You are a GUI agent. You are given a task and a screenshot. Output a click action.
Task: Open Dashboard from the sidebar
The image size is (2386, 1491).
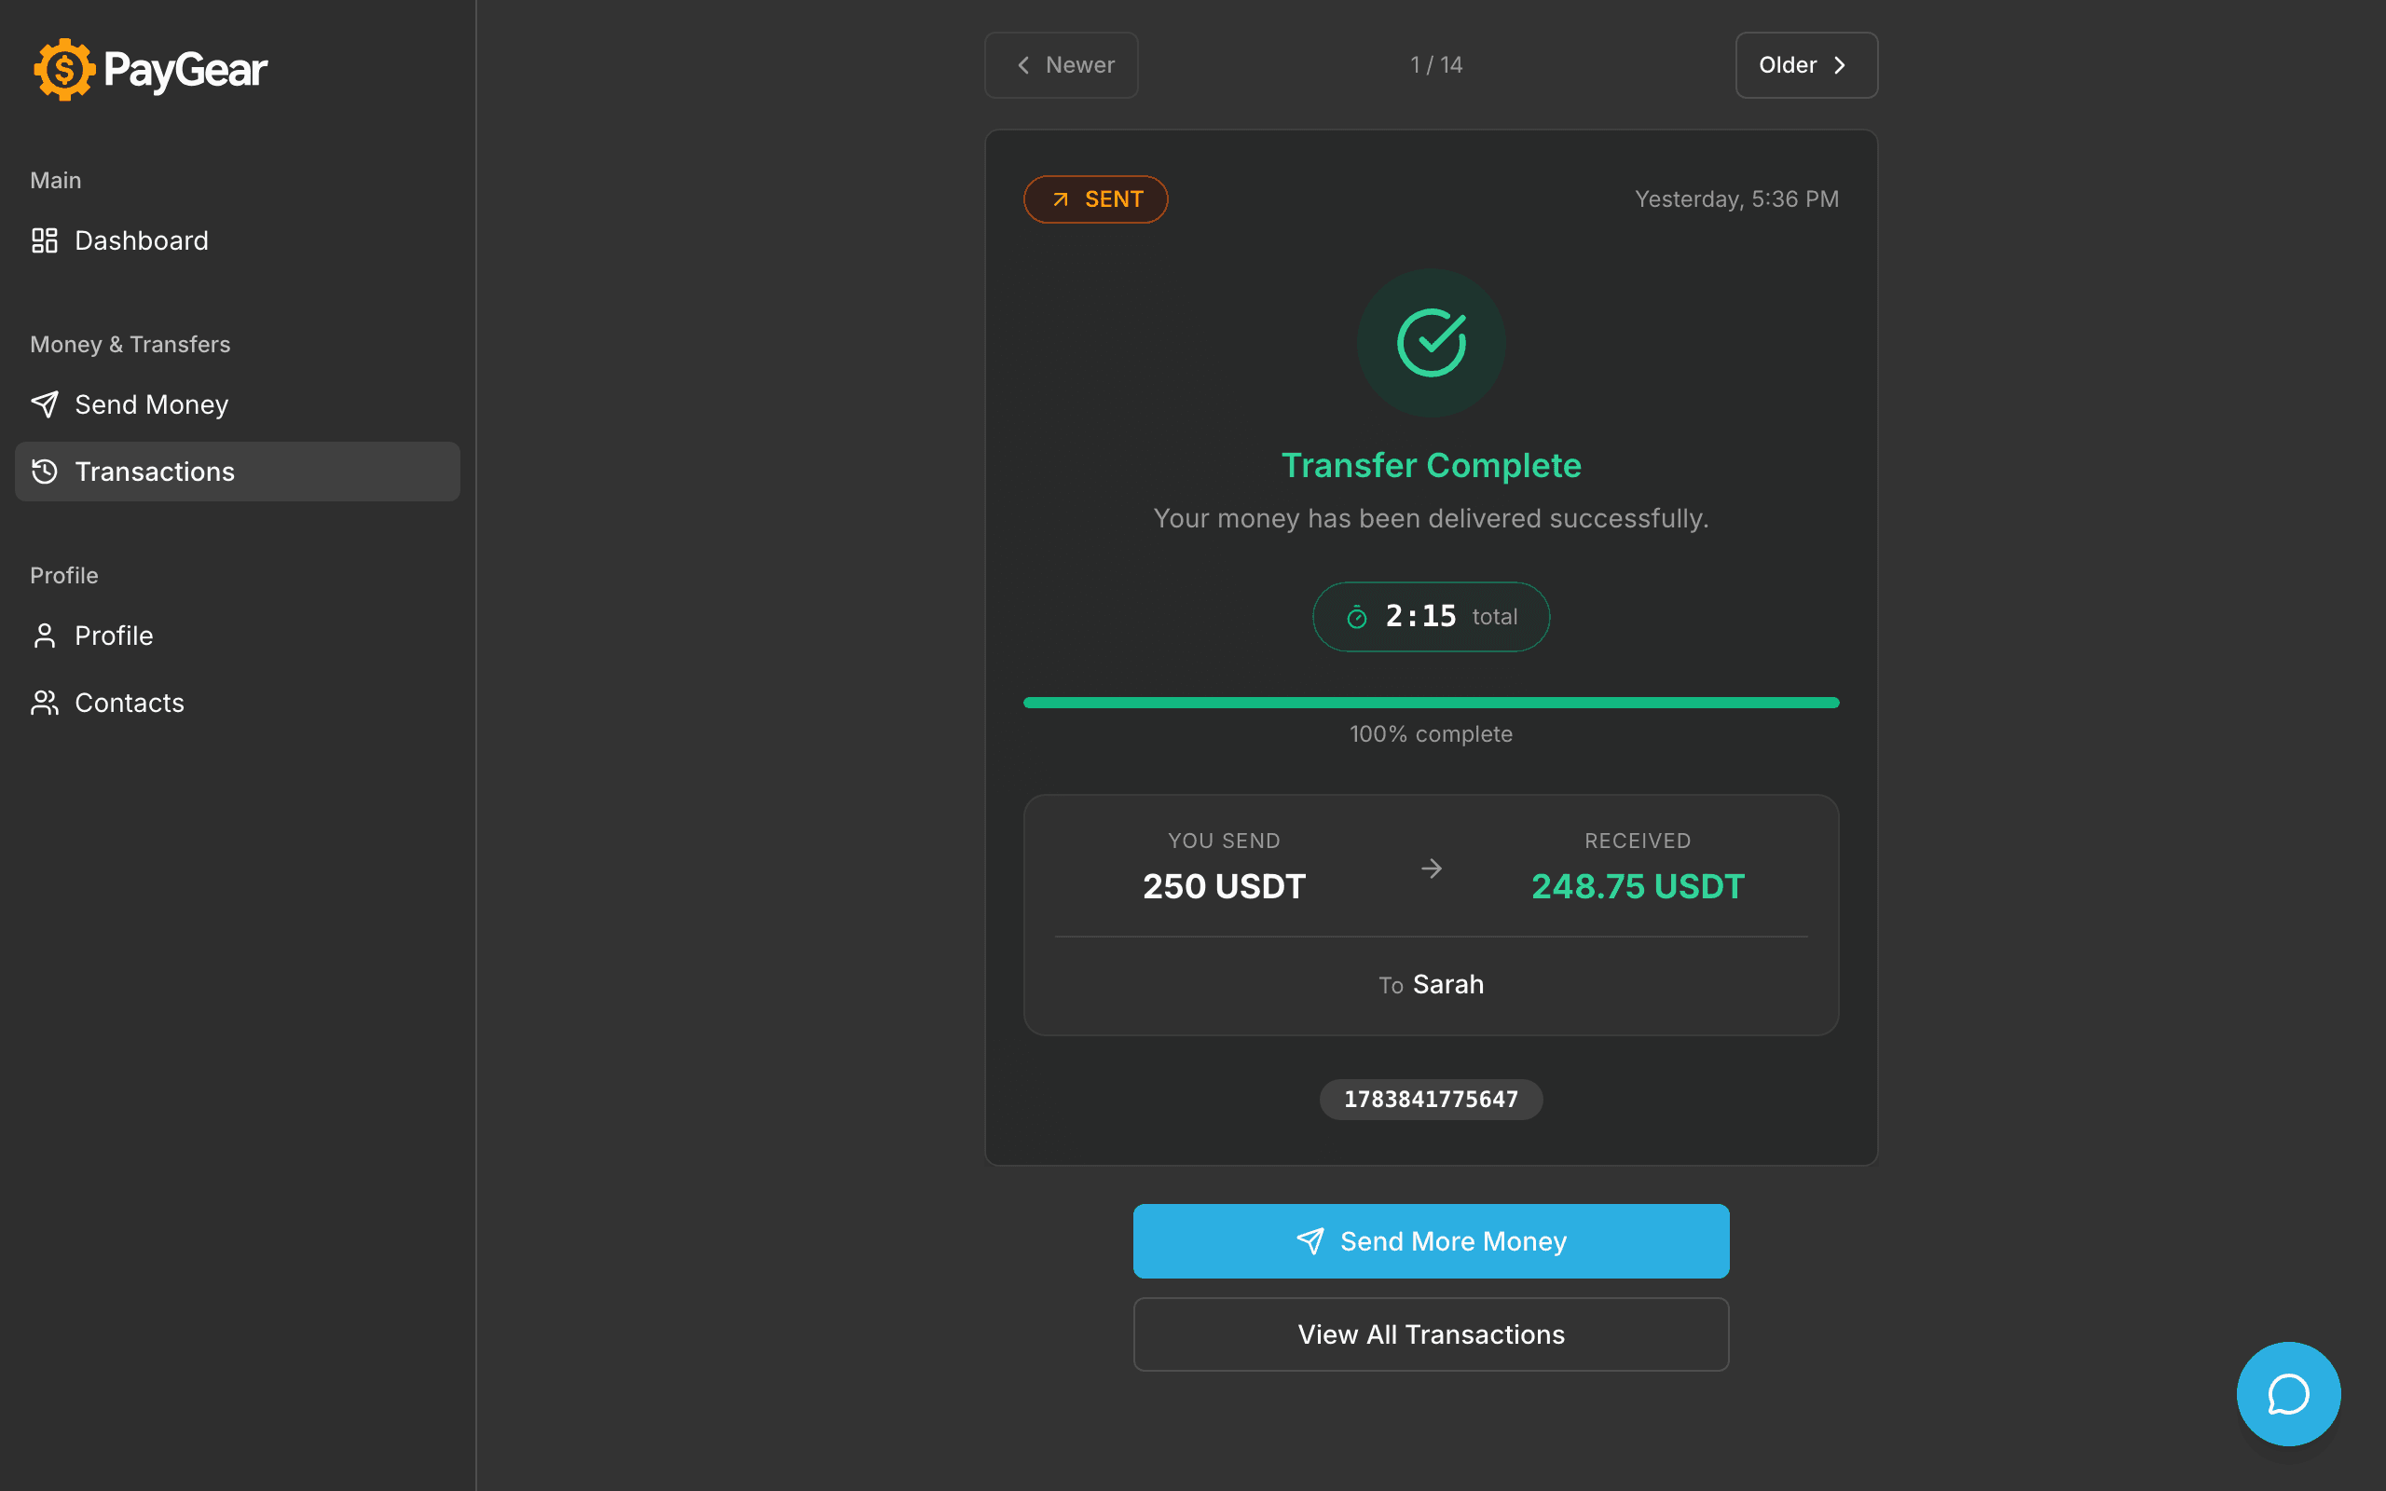238,240
